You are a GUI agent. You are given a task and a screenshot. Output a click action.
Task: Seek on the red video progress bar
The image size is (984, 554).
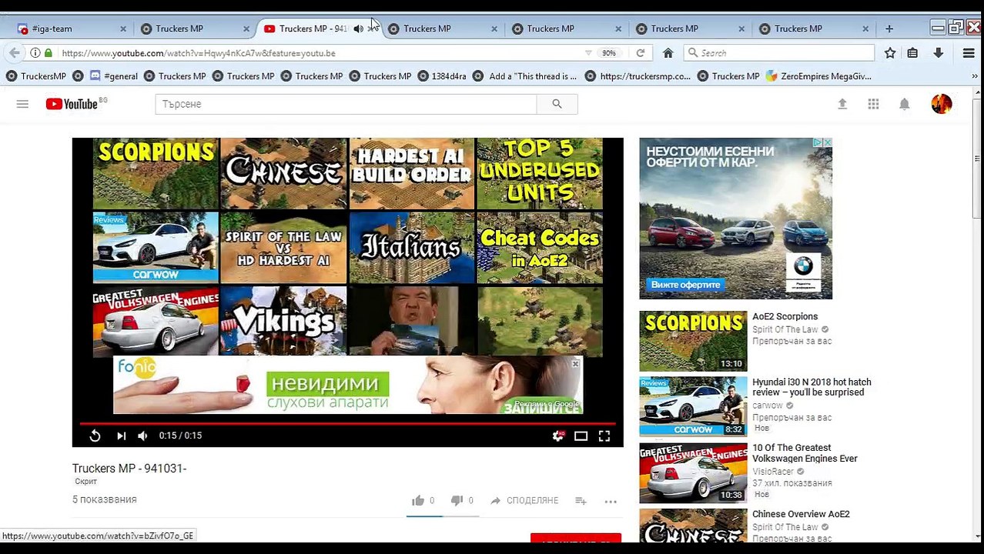[347, 423]
